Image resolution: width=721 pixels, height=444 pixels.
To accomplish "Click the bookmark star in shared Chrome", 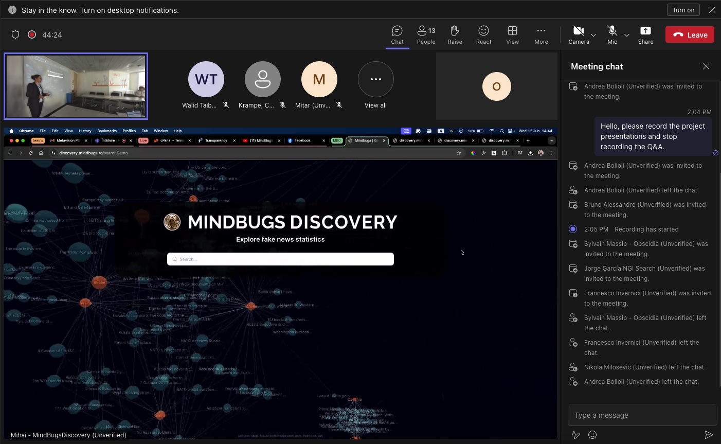I will 459,153.
